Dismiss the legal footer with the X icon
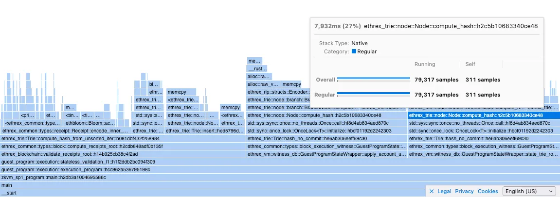The height and width of the screenshot is (197, 560). pyautogui.click(x=432, y=191)
